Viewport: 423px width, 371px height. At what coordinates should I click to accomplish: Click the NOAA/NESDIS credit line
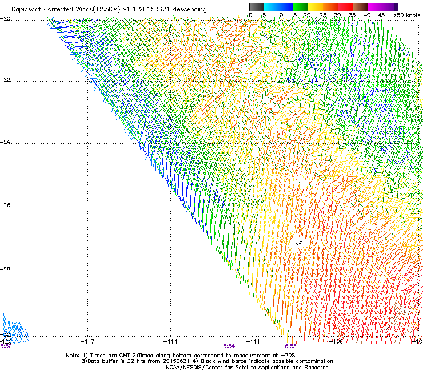[247, 368]
